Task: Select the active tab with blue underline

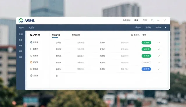Action: pos(56,35)
